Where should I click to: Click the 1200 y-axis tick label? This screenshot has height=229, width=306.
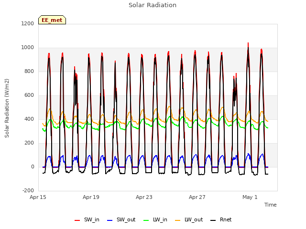(28, 24)
